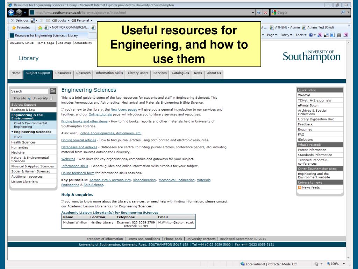This screenshot has height=269, width=358.
Task: Open the Subject Support tab
Action: (38, 74)
